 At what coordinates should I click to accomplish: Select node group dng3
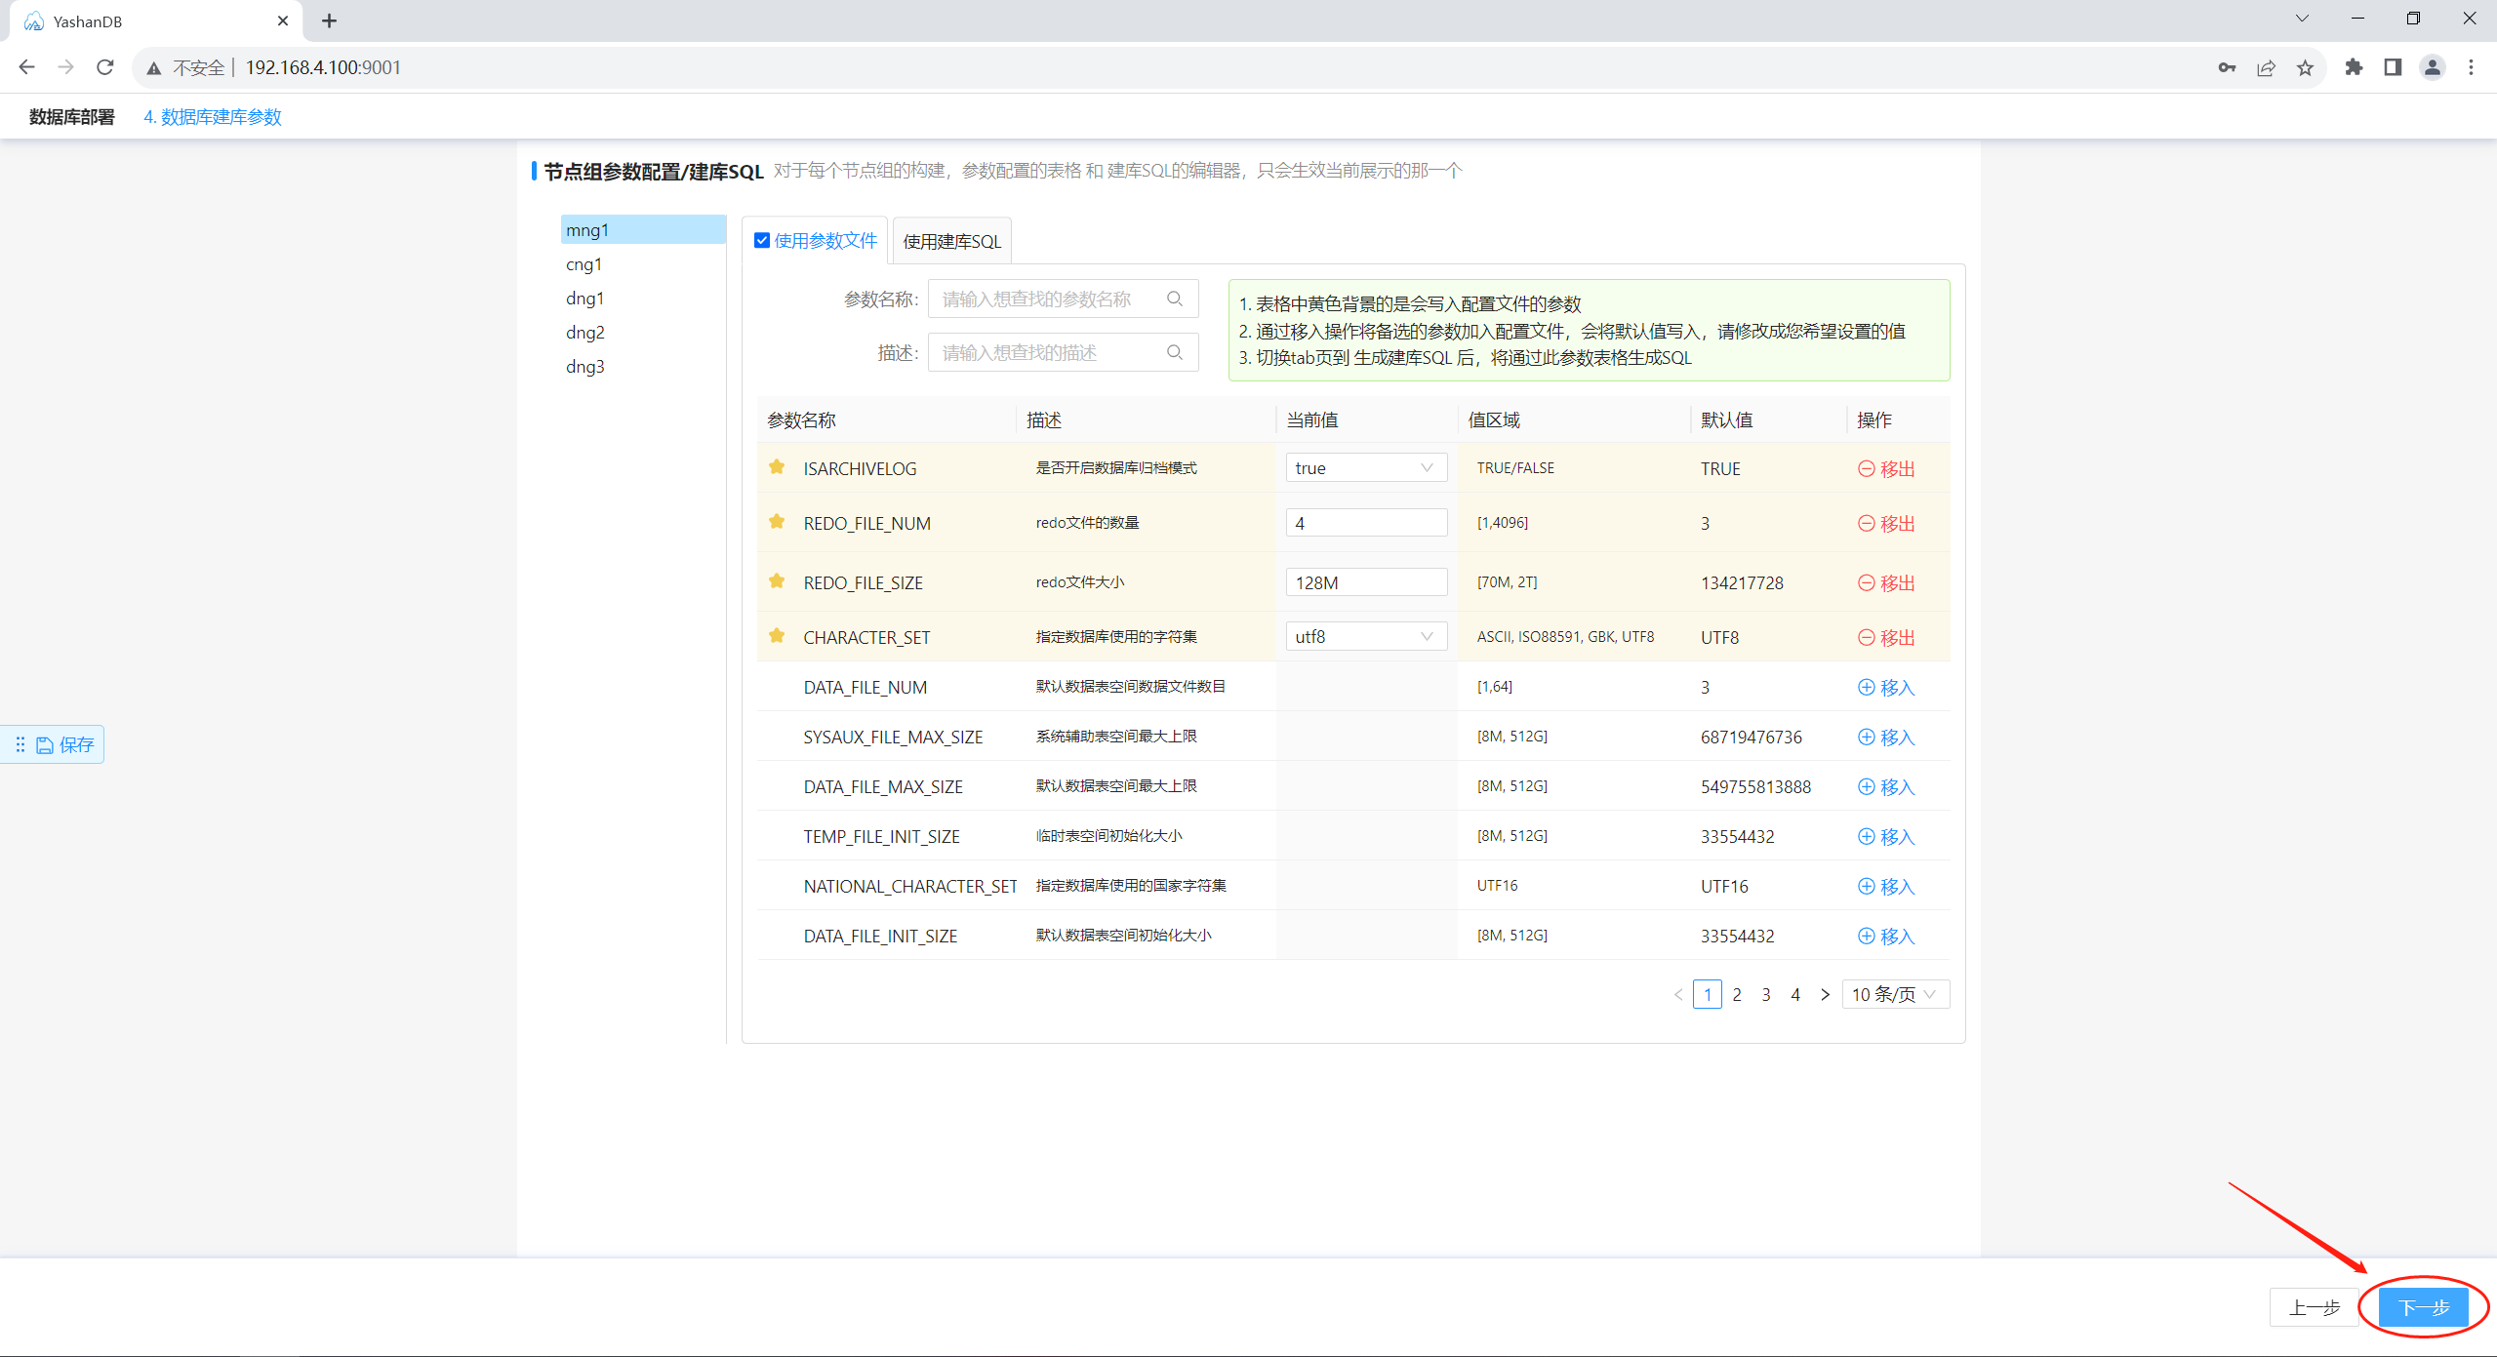click(643, 367)
